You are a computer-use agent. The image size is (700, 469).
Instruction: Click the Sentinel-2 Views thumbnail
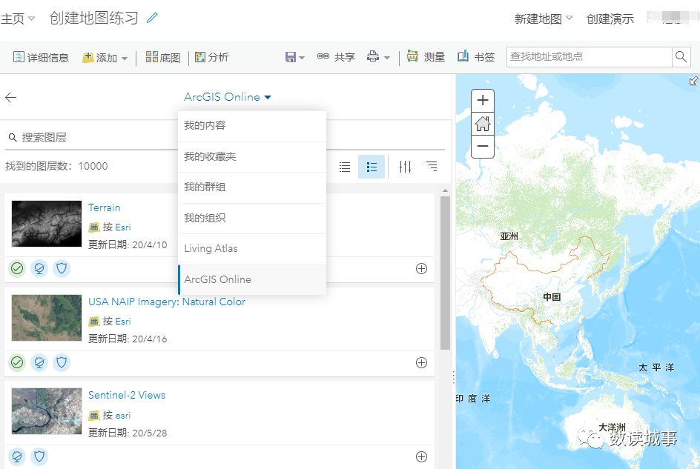47,411
